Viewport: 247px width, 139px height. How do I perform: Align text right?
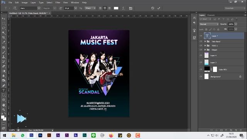pos(109,8)
